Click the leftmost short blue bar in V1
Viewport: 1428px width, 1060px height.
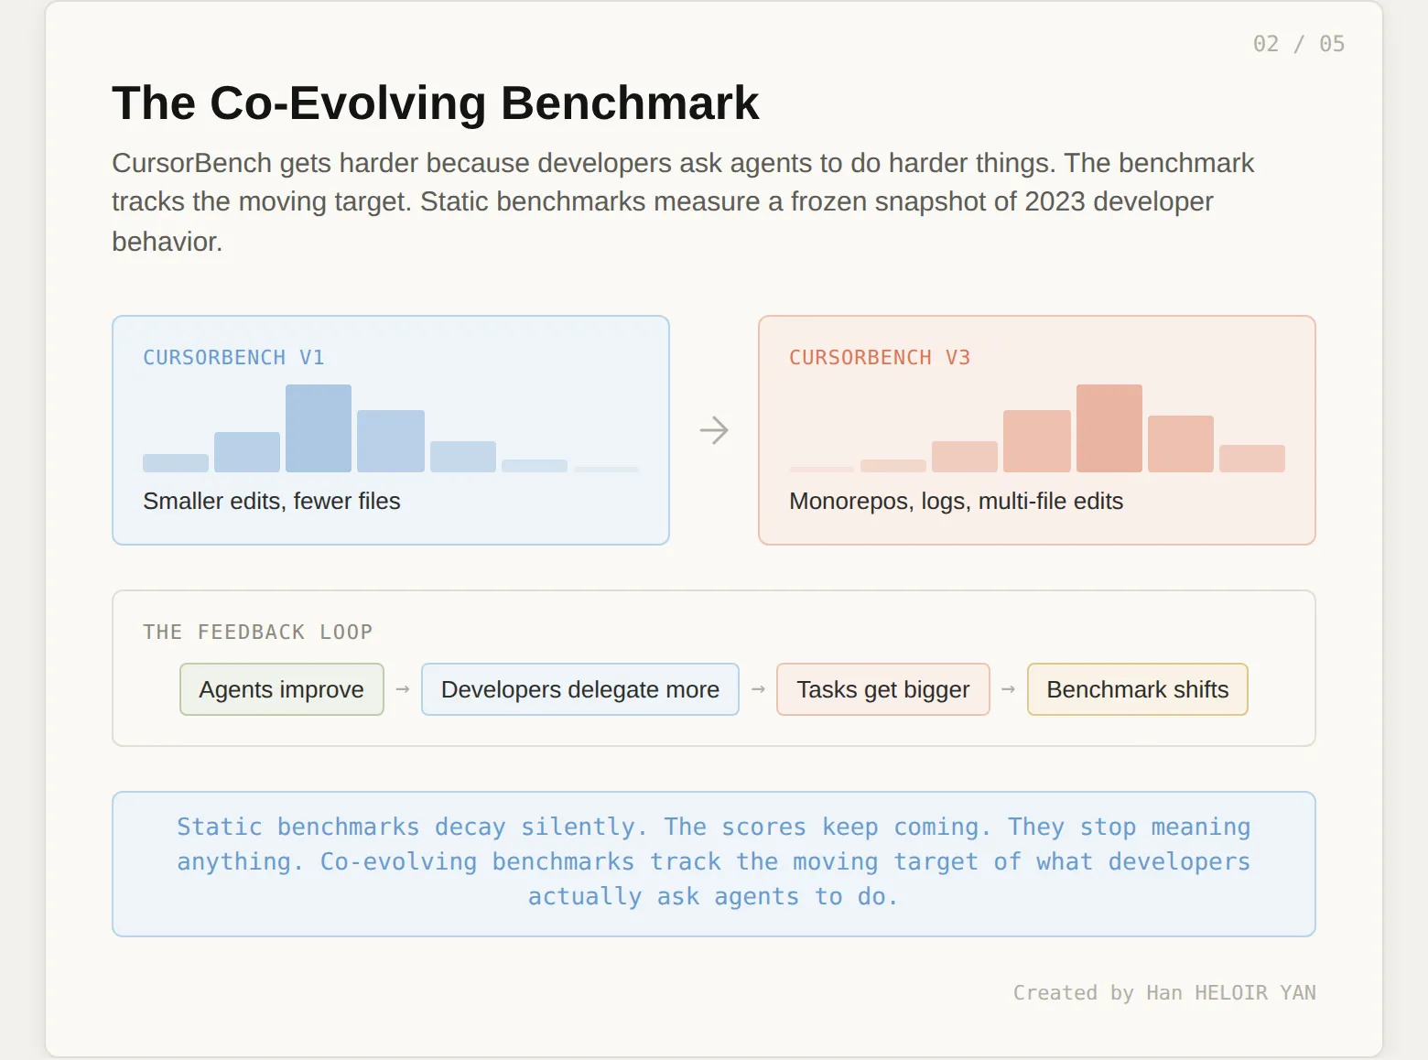point(176,463)
